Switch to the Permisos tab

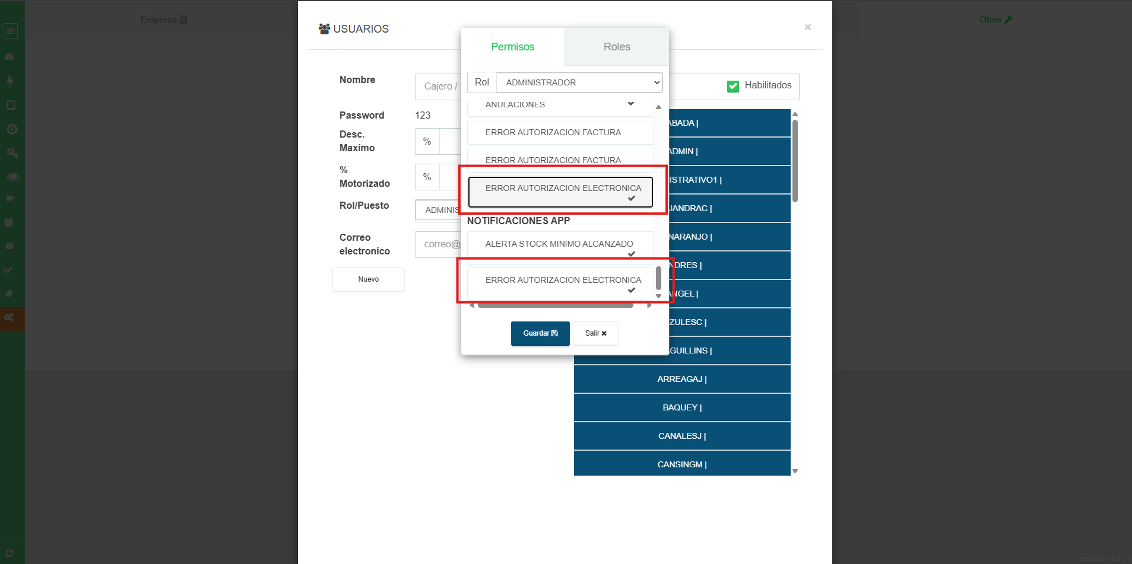(513, 47)
